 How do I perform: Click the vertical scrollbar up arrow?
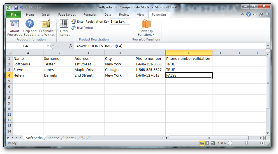(x=268, y=55)
